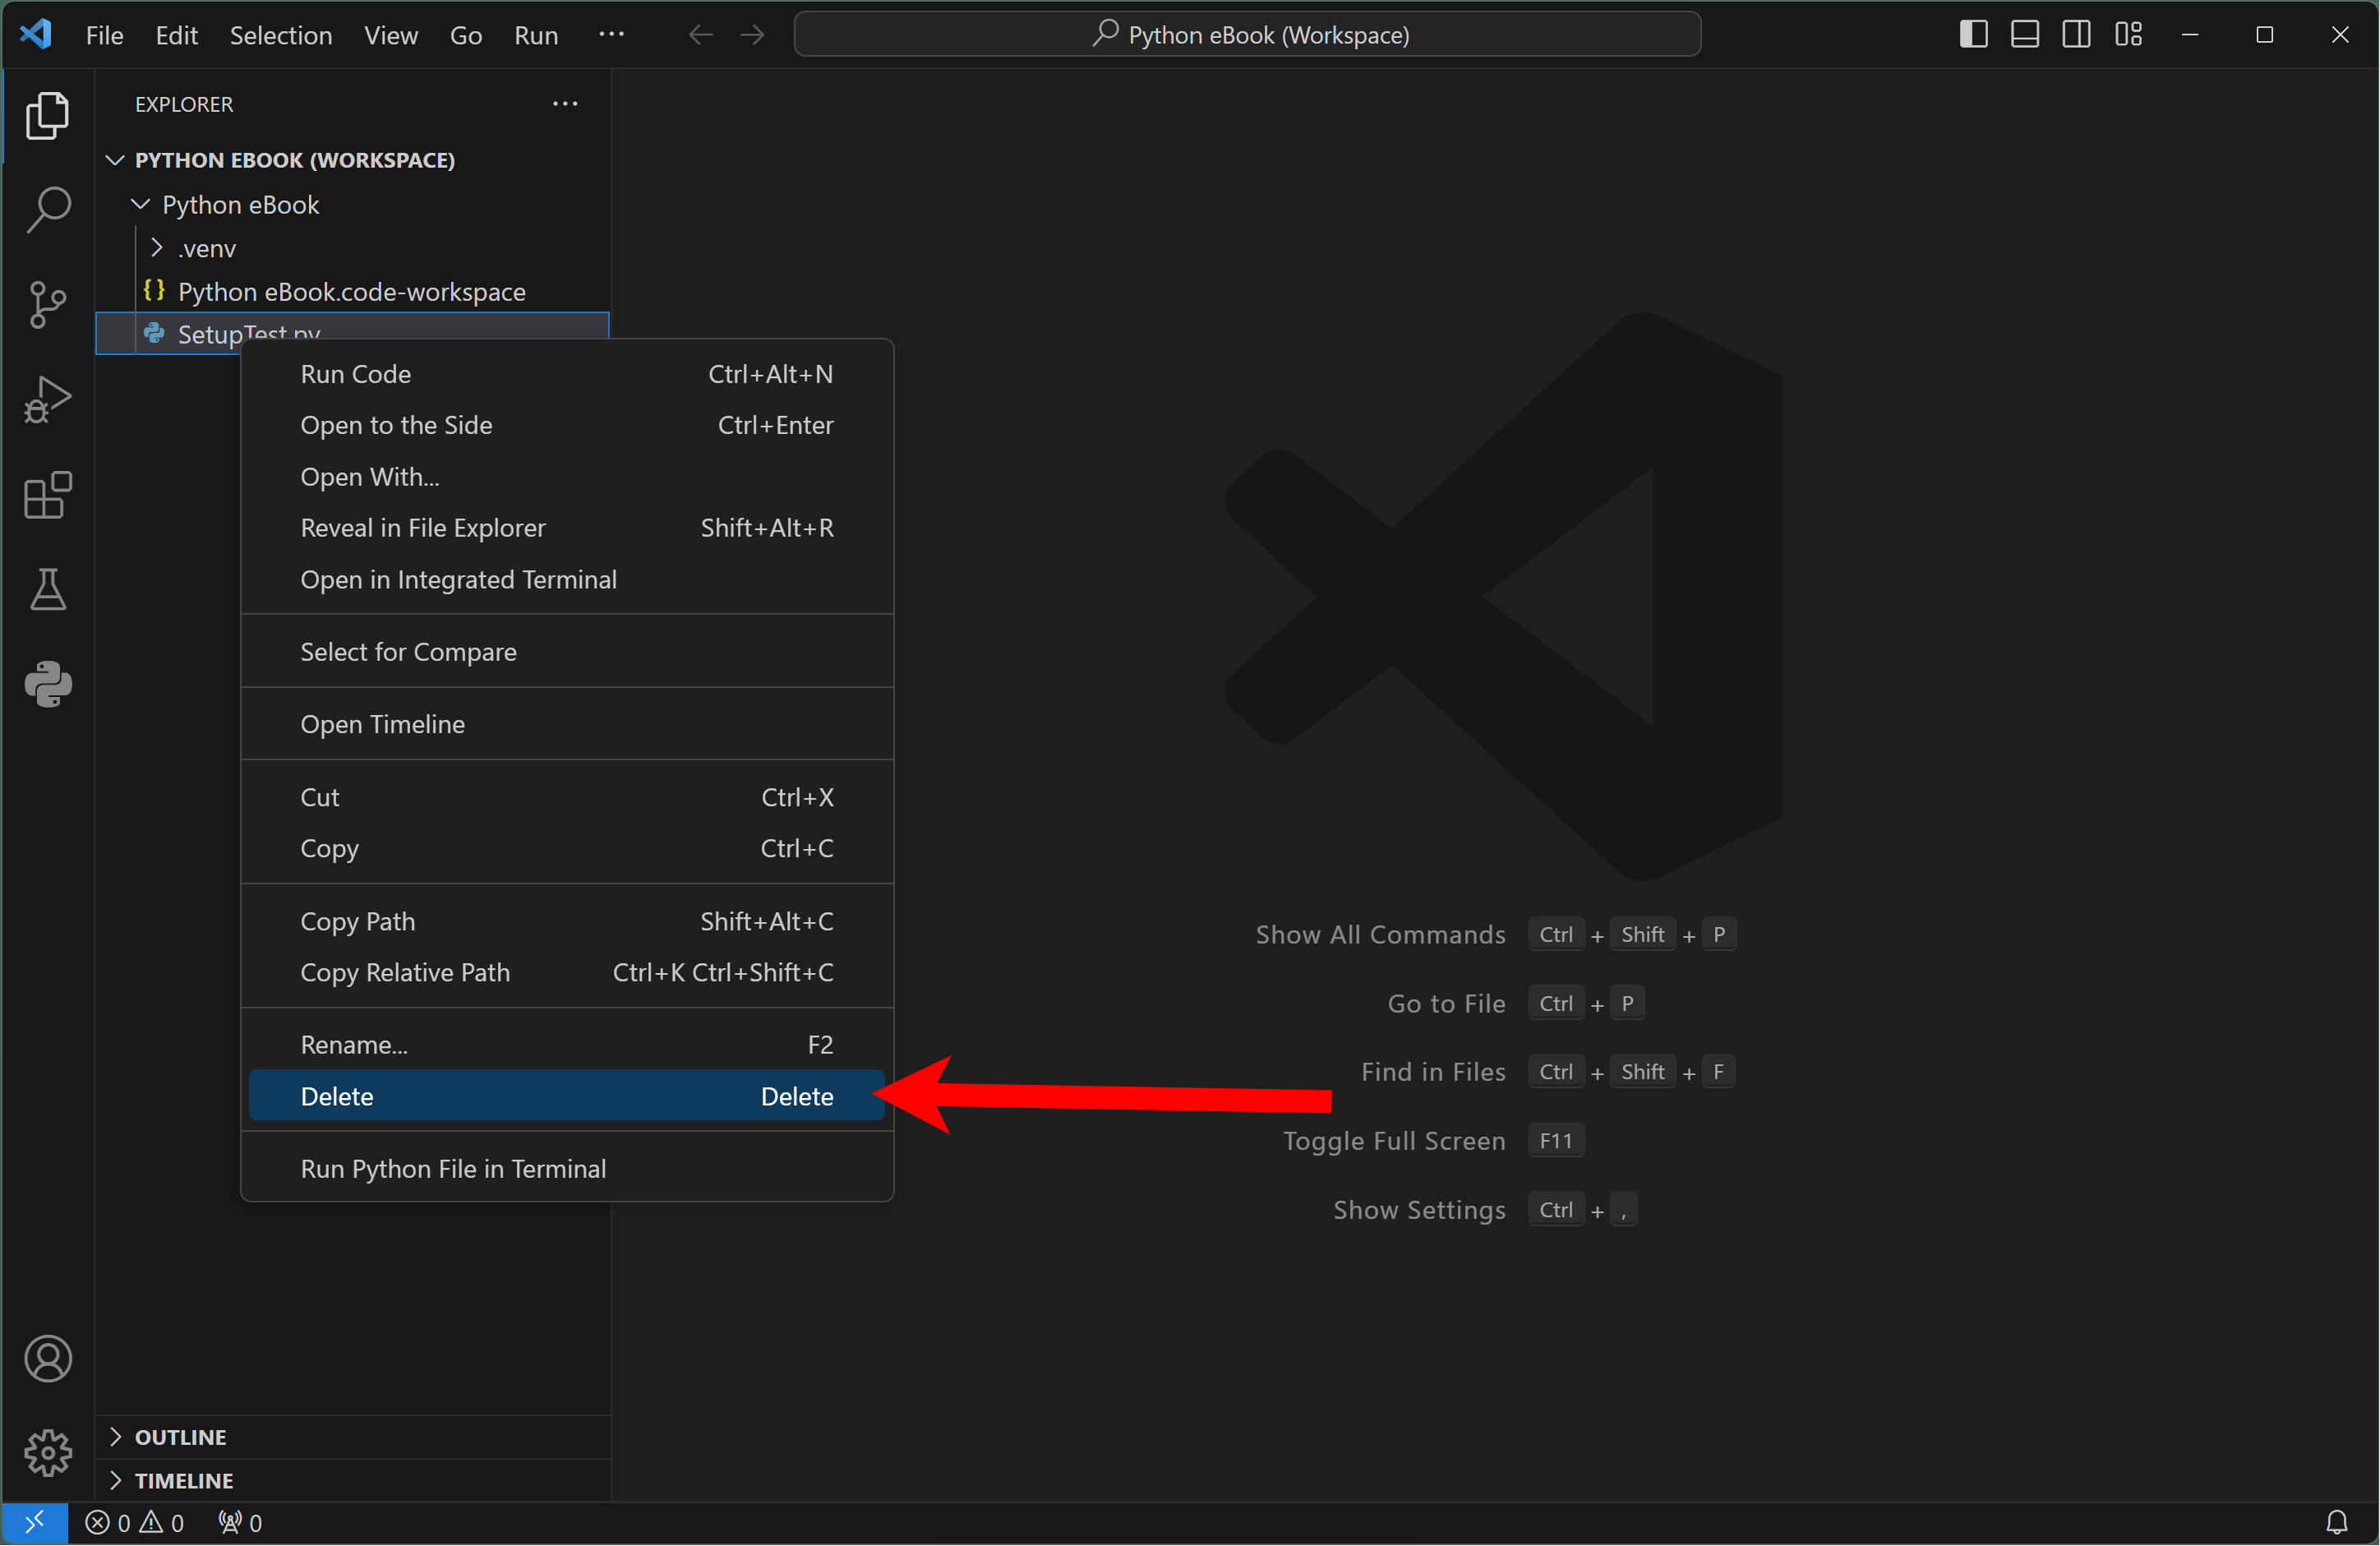2380x1546 pixels.
Task: Choose Copy Path
Action: 567,921
